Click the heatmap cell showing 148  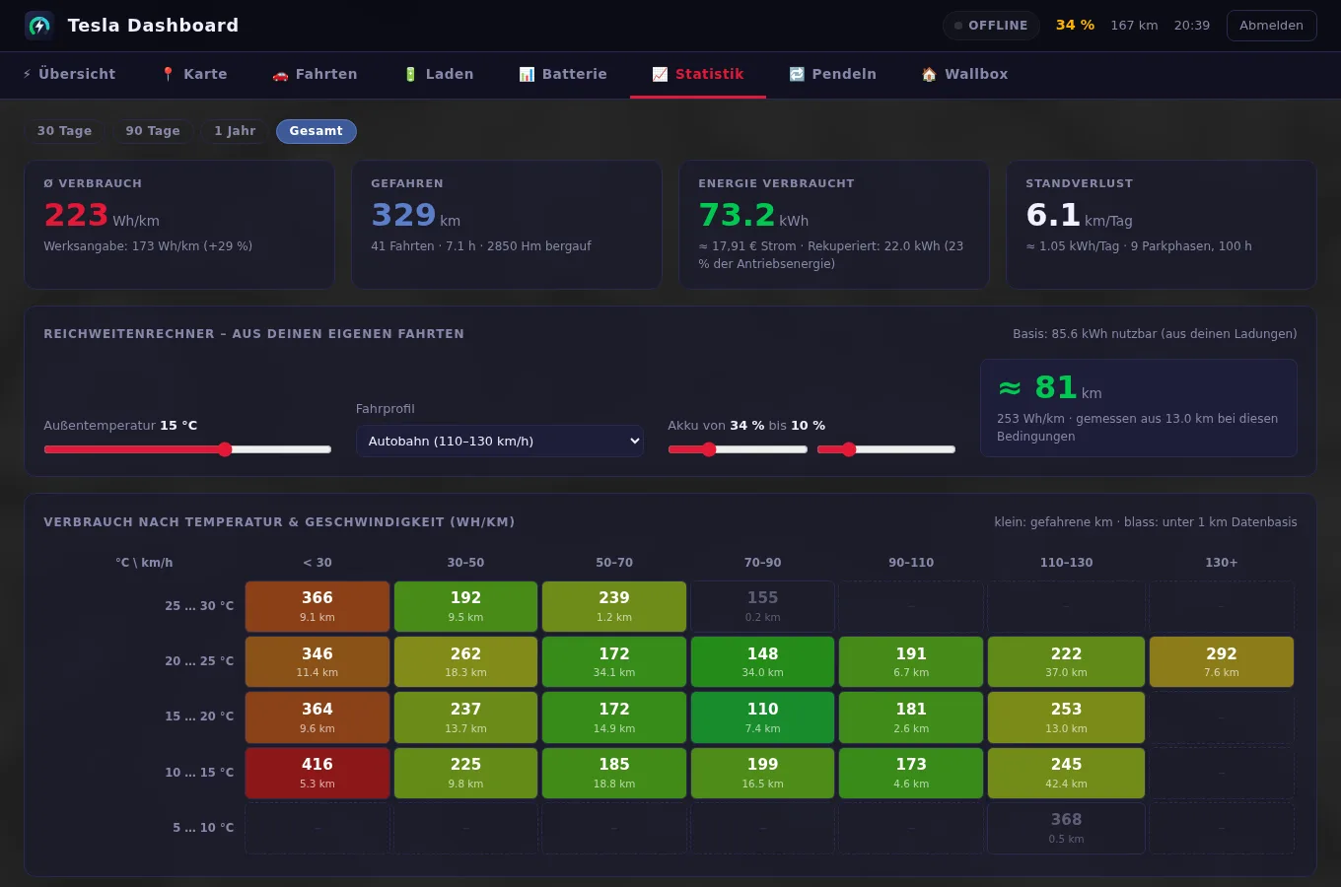coord(762,661)
